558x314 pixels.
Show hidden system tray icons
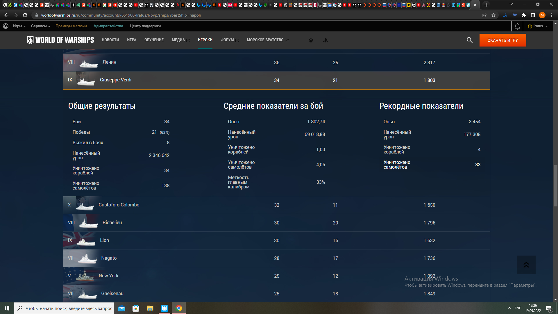pos(509,308)
